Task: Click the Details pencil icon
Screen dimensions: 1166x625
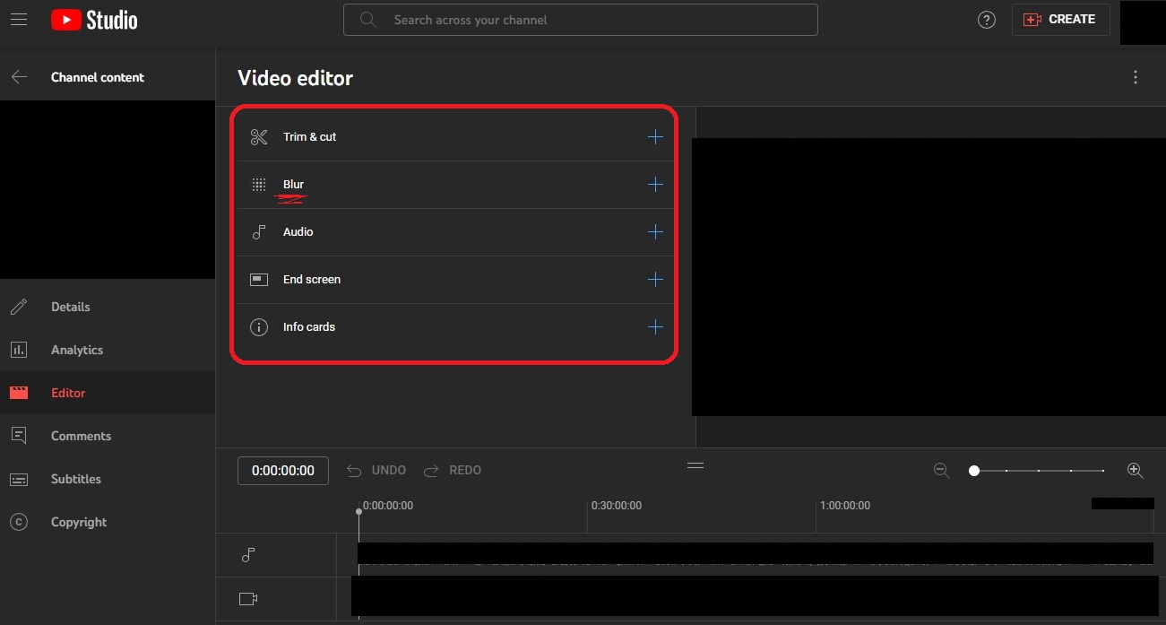Action: pyautogui.click(x=19, y=307)
